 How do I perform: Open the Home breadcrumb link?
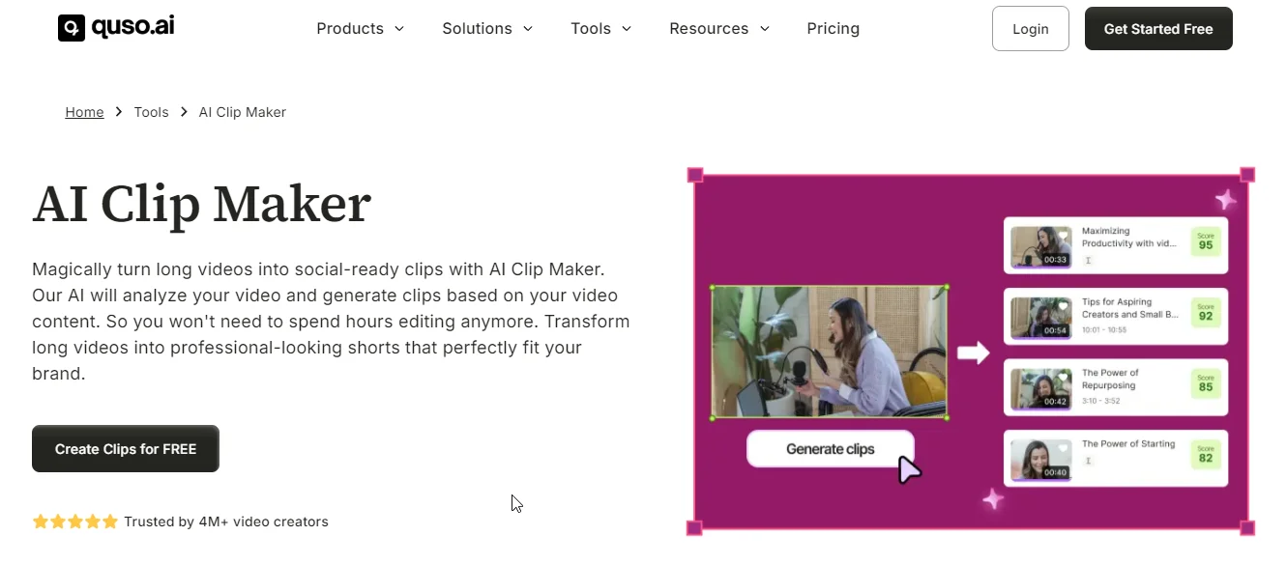point(84,111)
